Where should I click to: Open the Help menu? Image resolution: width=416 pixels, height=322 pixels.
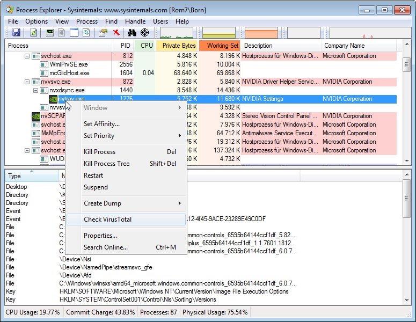[x=182, y=21]
